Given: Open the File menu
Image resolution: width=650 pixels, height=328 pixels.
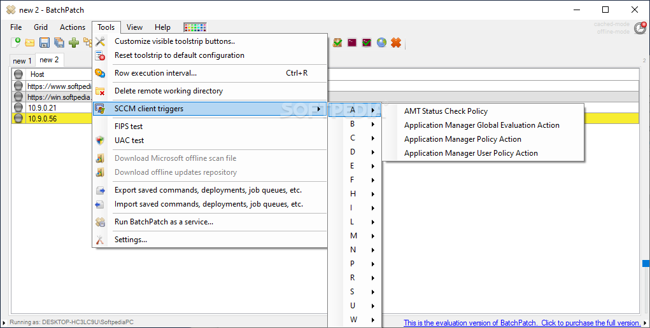Looking at the screenshot, I should tap(16, 27).
